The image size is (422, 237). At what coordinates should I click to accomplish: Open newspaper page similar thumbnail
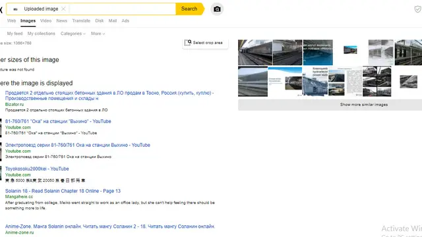tap(354, 82)
